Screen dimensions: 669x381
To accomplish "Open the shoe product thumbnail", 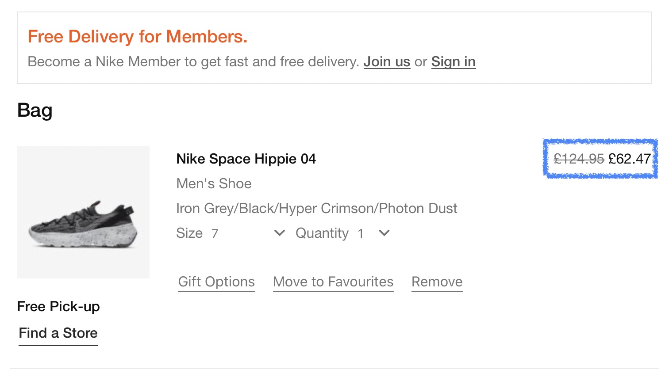I will [83, 212].
